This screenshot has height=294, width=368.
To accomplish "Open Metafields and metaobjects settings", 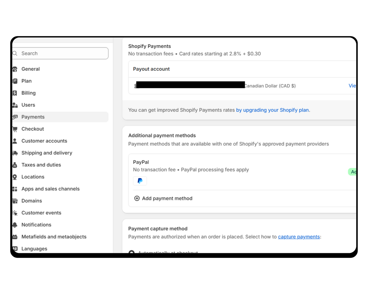I will click(54, 237).
